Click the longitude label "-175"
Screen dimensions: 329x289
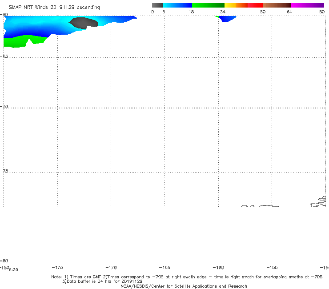57,267
